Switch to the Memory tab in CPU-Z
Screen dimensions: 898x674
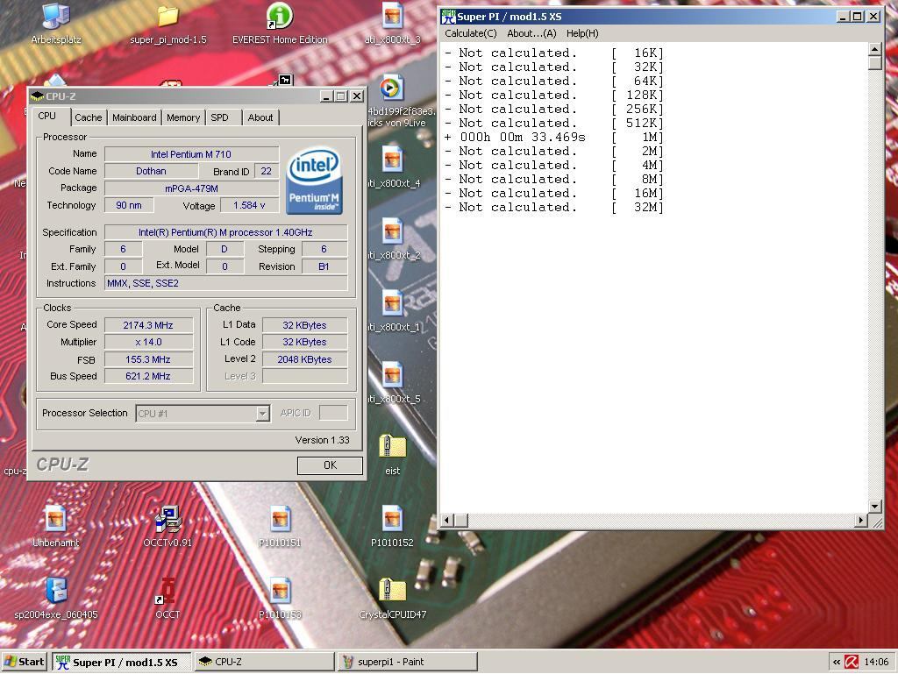(183, 117)
